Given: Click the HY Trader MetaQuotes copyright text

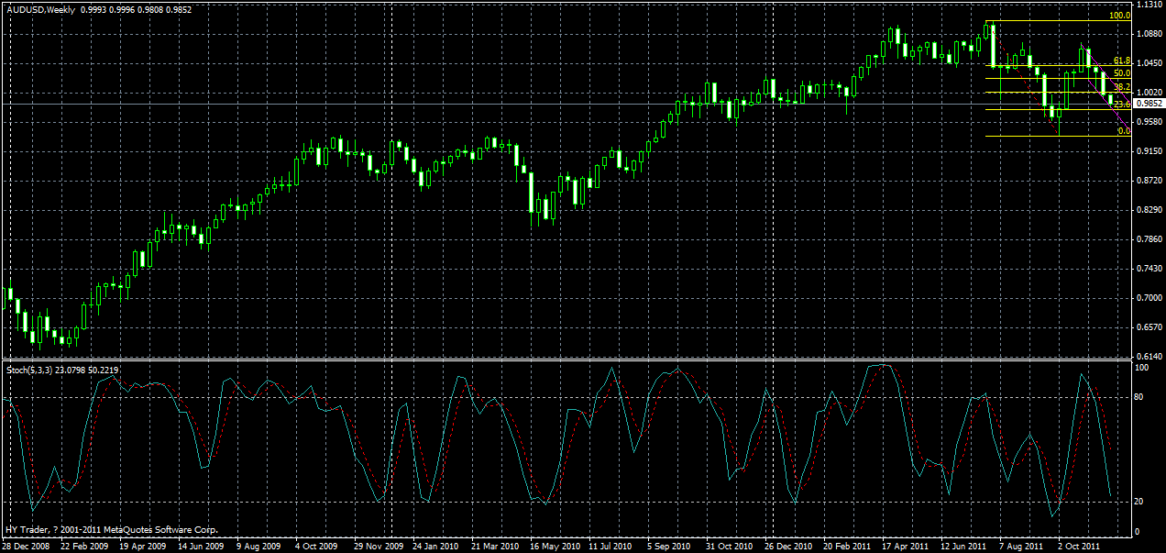Looking at the screenshot, I should click(x=108, y=529).
